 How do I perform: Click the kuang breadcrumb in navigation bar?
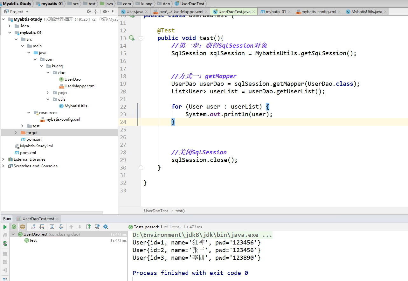(144, 3)
